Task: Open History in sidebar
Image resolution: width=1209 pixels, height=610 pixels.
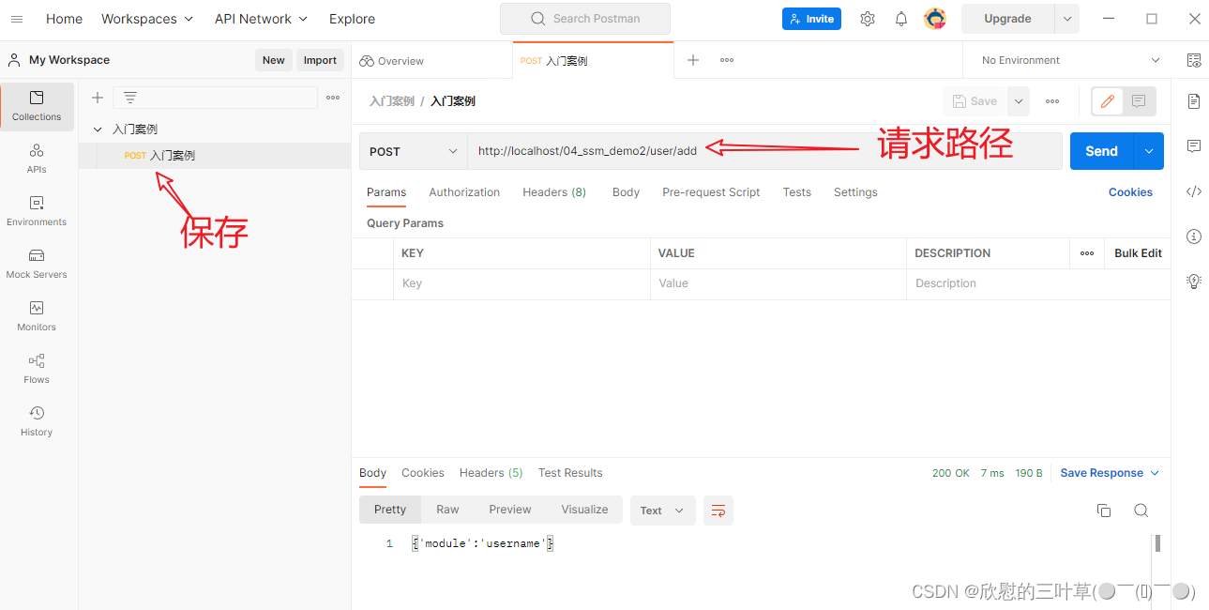Action: point(37,420)
